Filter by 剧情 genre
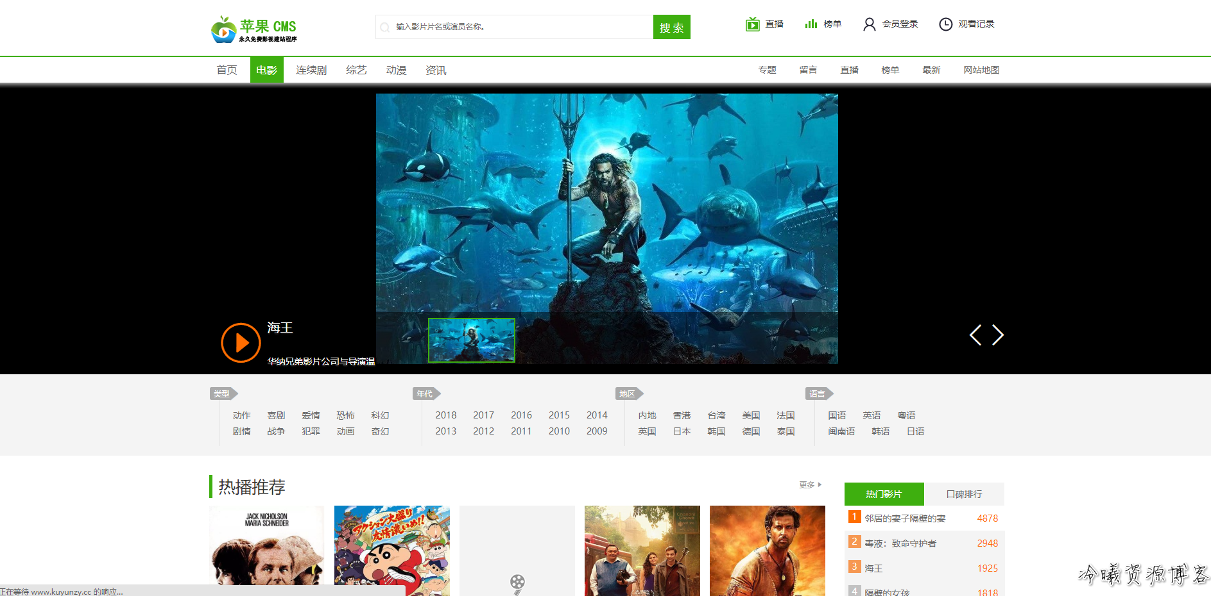 241,431
